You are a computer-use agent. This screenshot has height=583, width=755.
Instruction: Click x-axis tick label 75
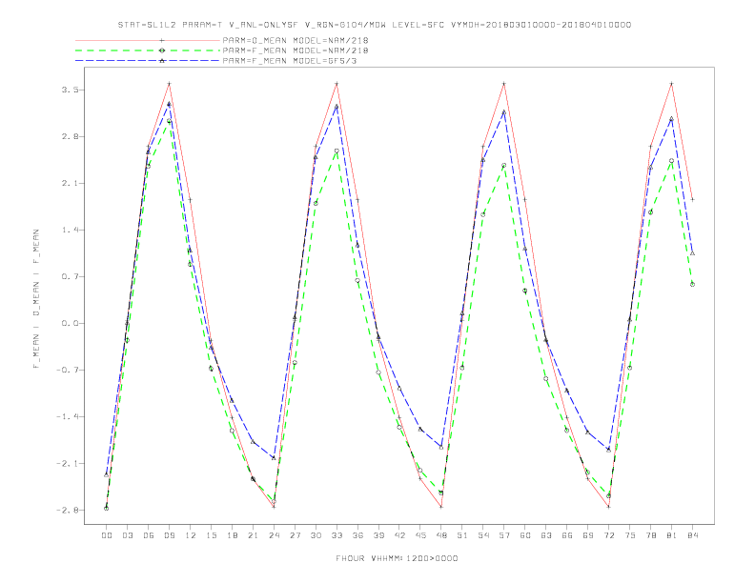pos(630,535)
